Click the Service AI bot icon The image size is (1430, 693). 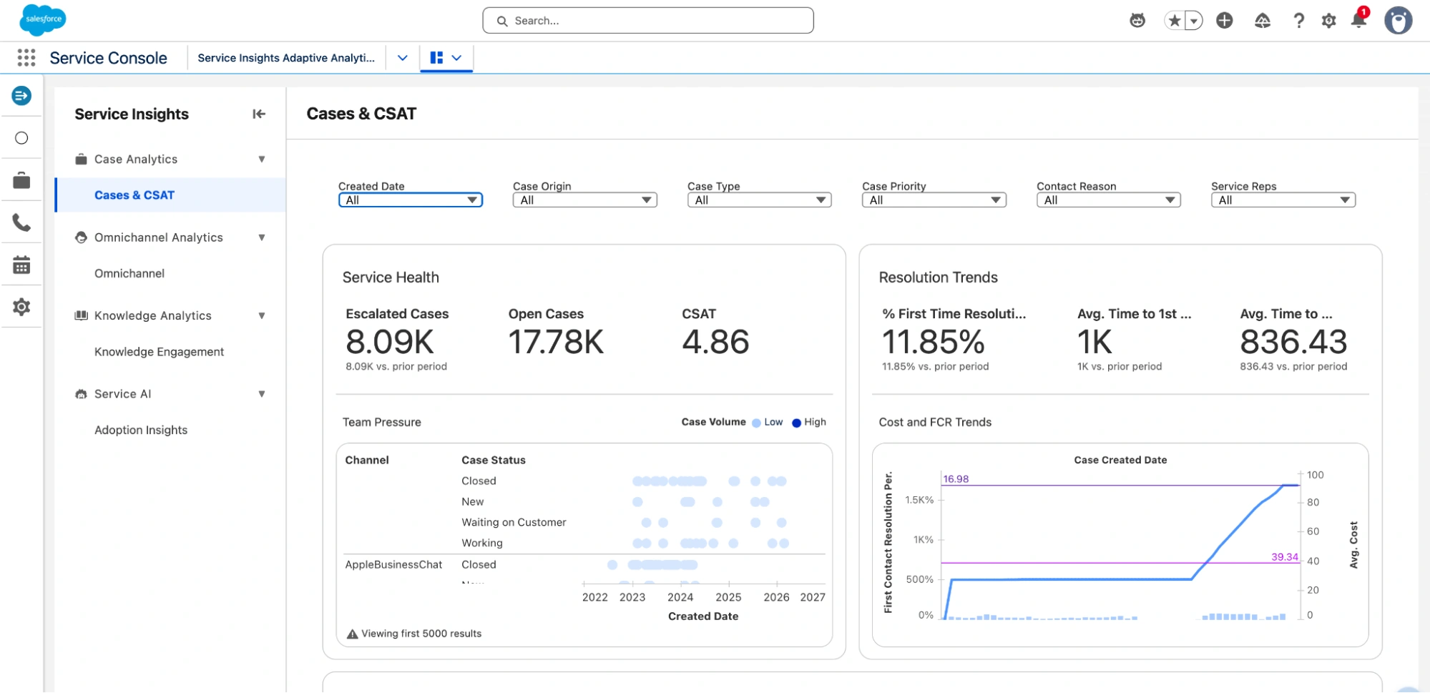pyautogui.click(x=82, y=394)
